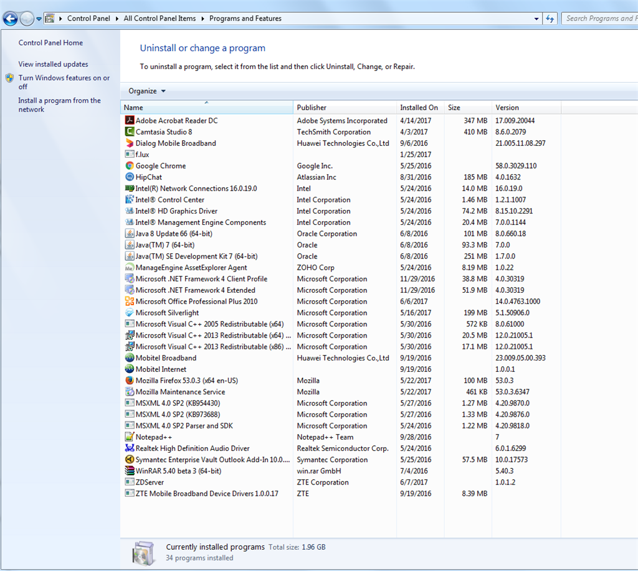The height and width of the screenshot is (571, 638).
Task: Select the Realtek Audio Driver icon
Action: [x=130, y=448]
